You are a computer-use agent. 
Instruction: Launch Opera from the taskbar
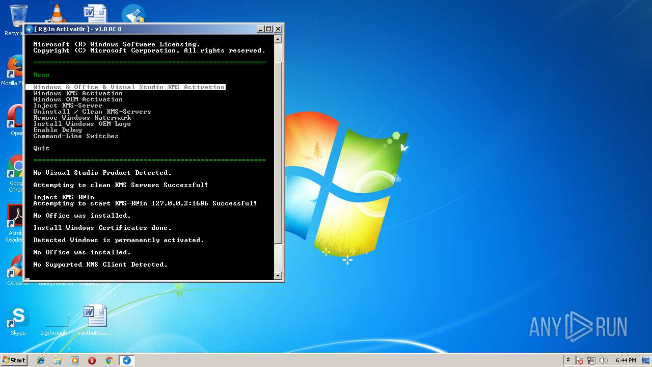[x=92, y=360]
